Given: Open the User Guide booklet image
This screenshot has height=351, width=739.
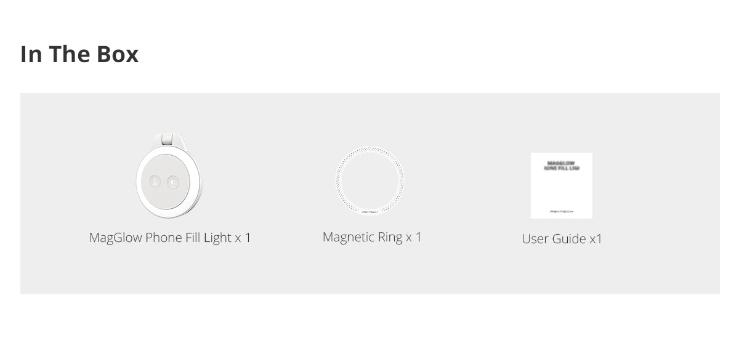Looking at the screenshot, I should (x=562, y=186).
